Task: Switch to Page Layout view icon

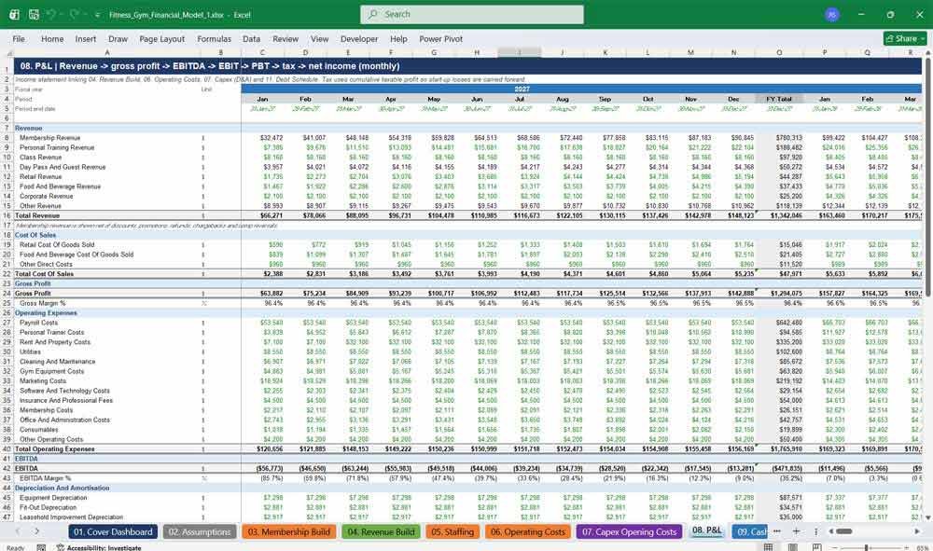Action: pyautogui.click(x=792, y=547)
